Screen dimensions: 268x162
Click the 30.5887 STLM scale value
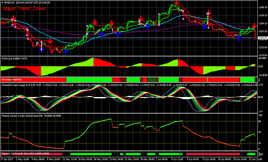(263, 58)
